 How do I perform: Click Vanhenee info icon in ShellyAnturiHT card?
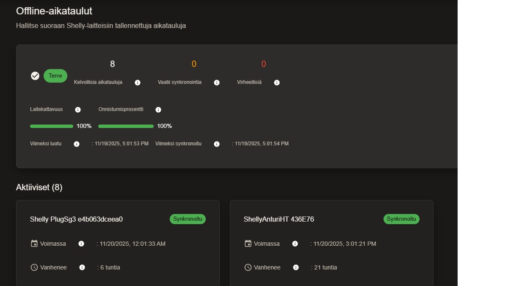tap(296, 267)
